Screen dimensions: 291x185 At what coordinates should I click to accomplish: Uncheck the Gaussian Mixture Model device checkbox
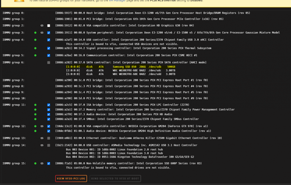coord(49,33)
